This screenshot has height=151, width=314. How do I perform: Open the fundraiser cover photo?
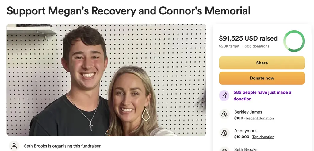pyautogui.click(x=106, y=80)
